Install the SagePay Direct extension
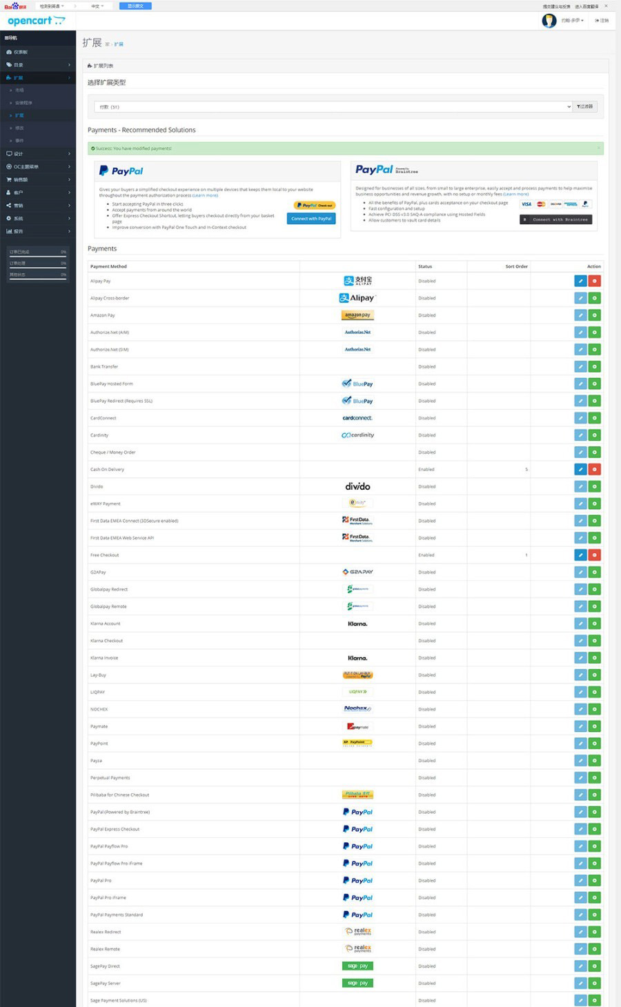This screenshot has width=621, height=1007. coord(594,966)
